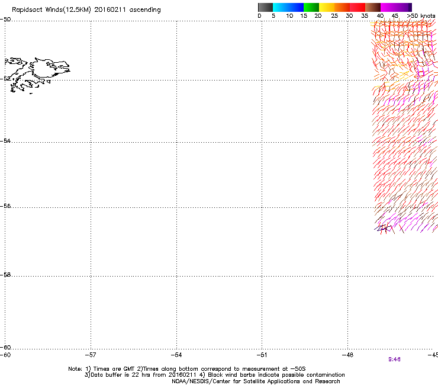
Task: Click the 'Data buffer is 22 hrs' note line
Action: (x=214, y=375)
